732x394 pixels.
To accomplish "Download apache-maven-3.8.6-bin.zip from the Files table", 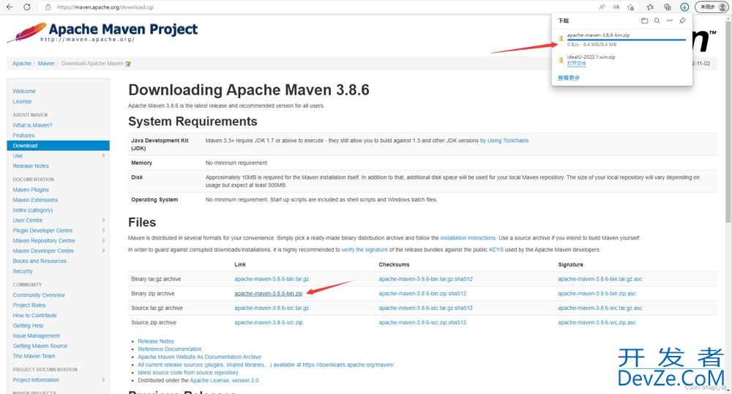I will (269, 294).
